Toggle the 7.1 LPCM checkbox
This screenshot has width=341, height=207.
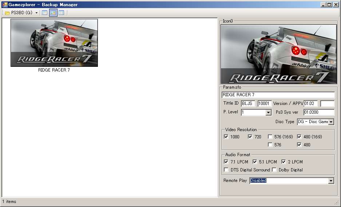tap(226, 162)
